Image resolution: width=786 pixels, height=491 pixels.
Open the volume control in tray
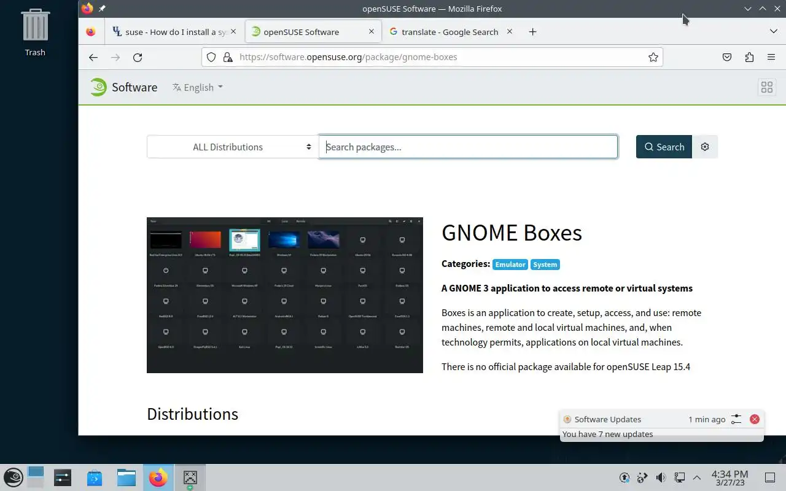[661, 477]
